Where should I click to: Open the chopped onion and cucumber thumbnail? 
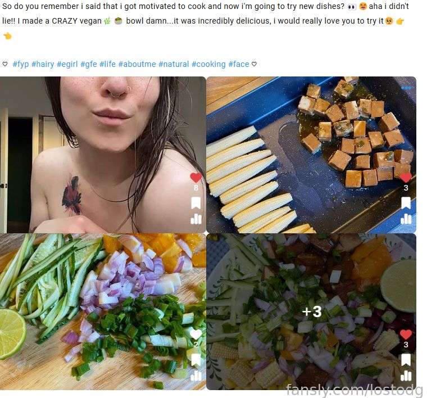point(103,311)
